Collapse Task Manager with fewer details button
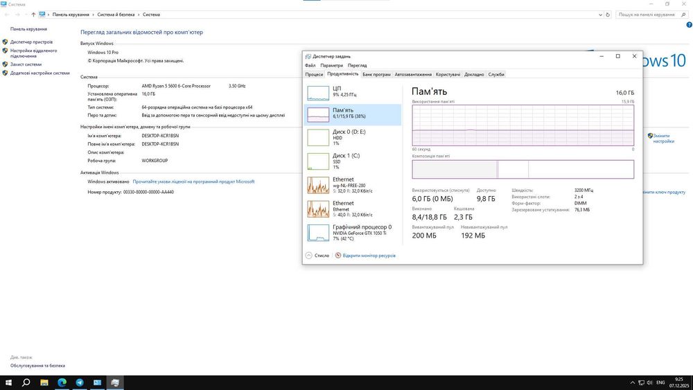Viewport: 693px width, 390px height. (317, 256)
